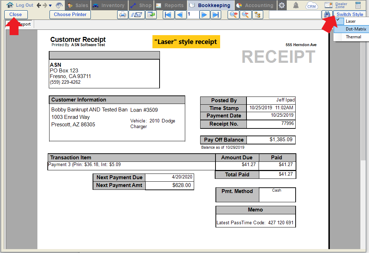Expand the navigation history dropdown arrow
This screenshot has height=253, width=369.
(x=50, y=6)
